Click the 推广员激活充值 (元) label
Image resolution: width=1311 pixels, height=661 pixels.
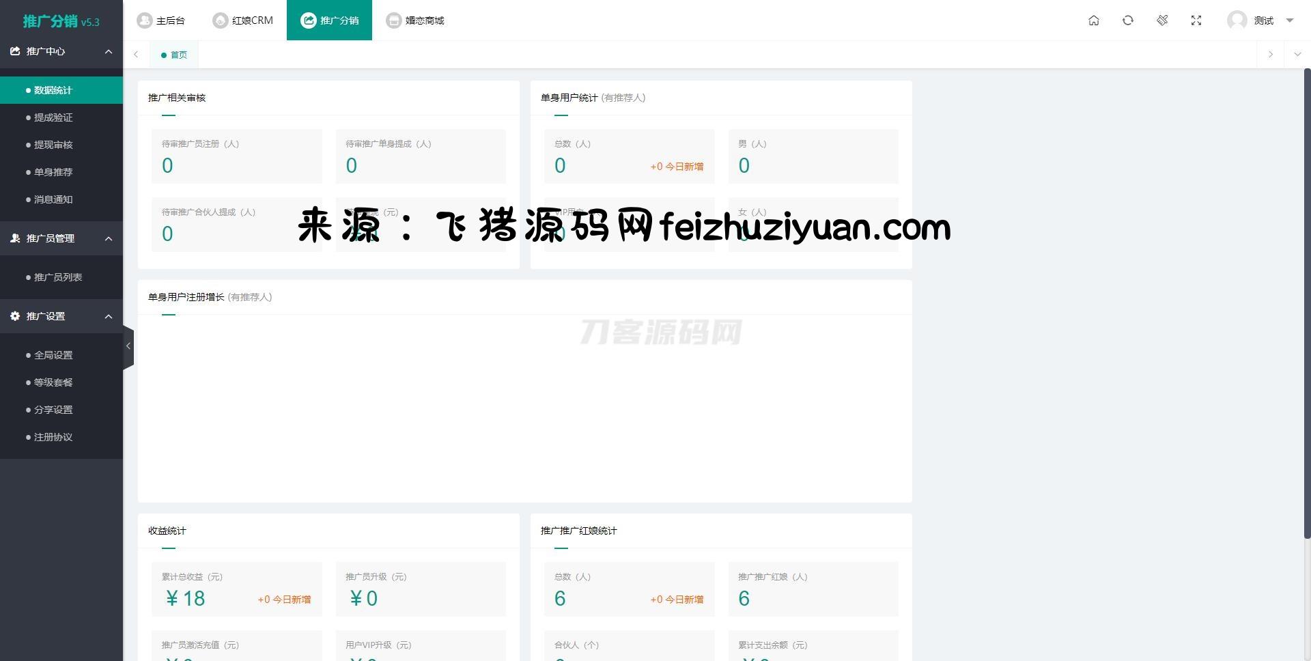200,645
